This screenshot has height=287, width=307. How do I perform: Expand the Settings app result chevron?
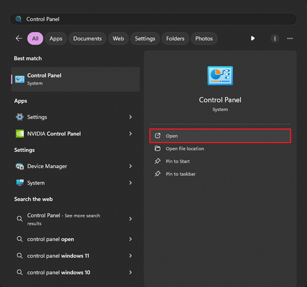[130, 117]
